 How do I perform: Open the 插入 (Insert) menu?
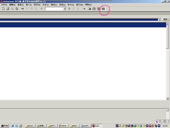29,5
